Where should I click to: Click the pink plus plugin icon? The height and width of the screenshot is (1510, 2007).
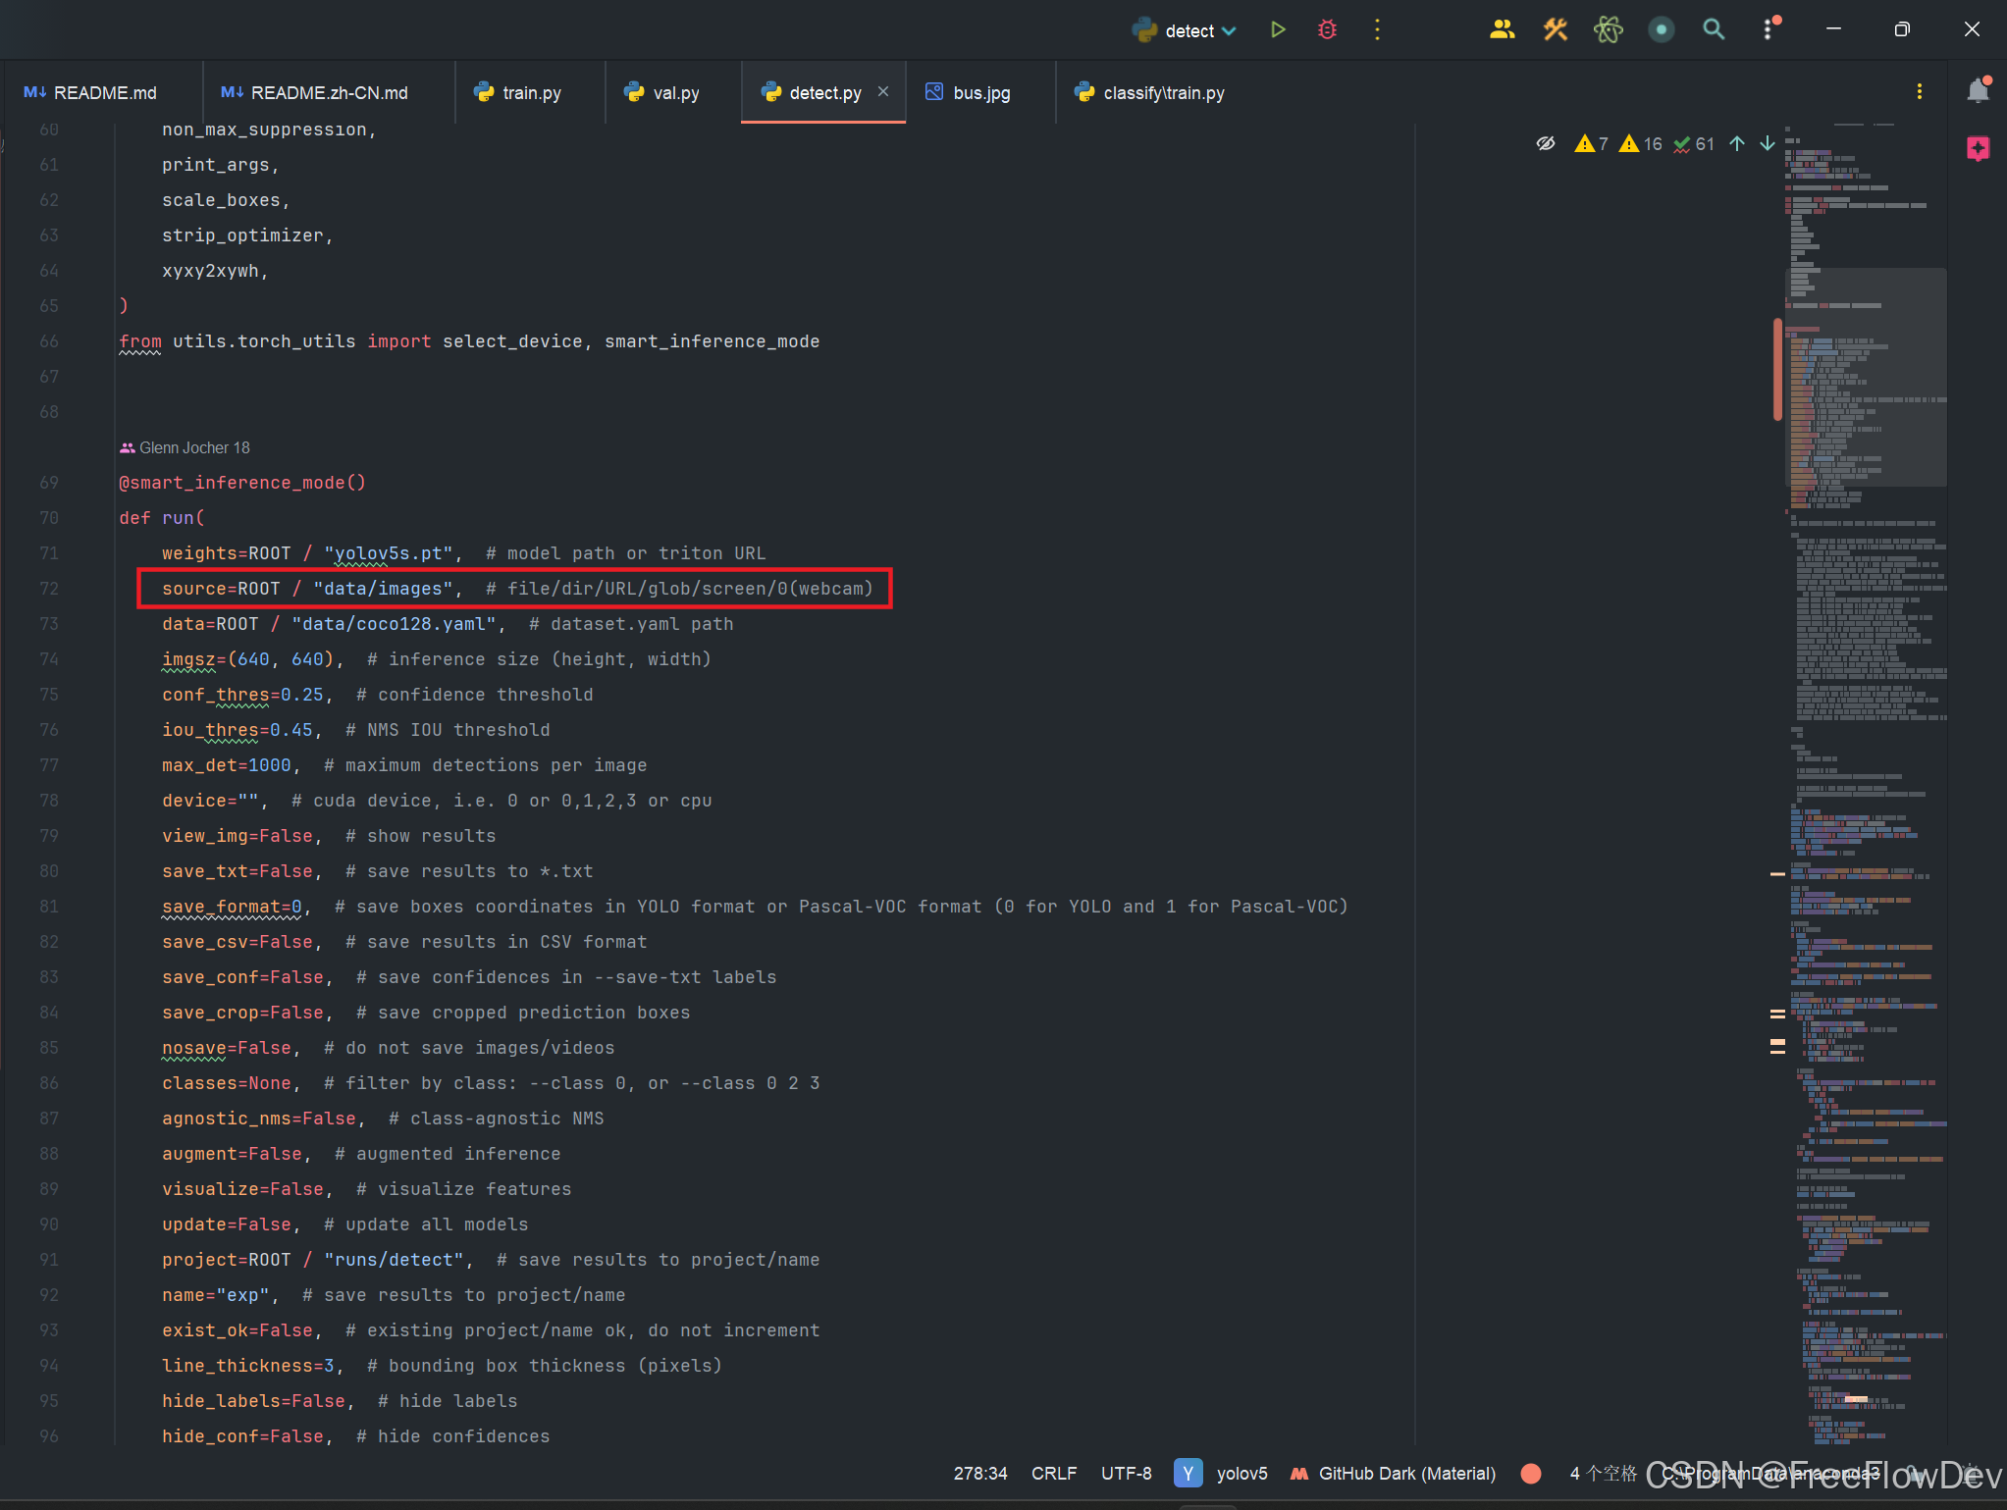[x=1978, y=148]
